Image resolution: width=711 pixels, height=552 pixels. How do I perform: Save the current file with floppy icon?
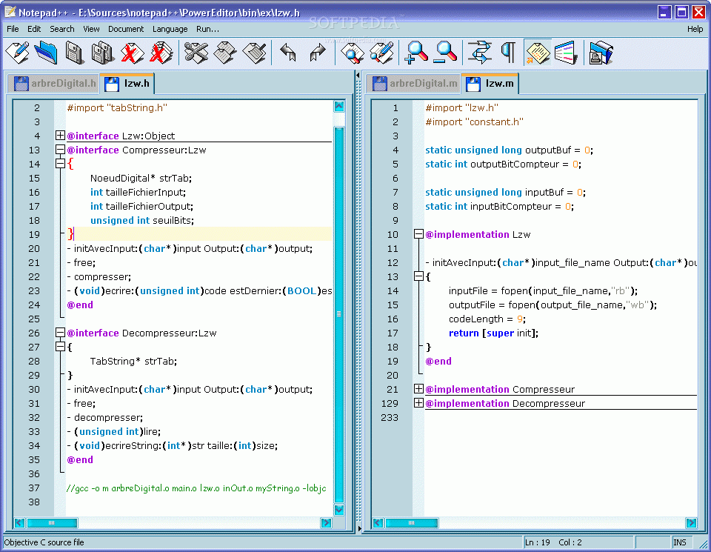[x=74, y=52]
